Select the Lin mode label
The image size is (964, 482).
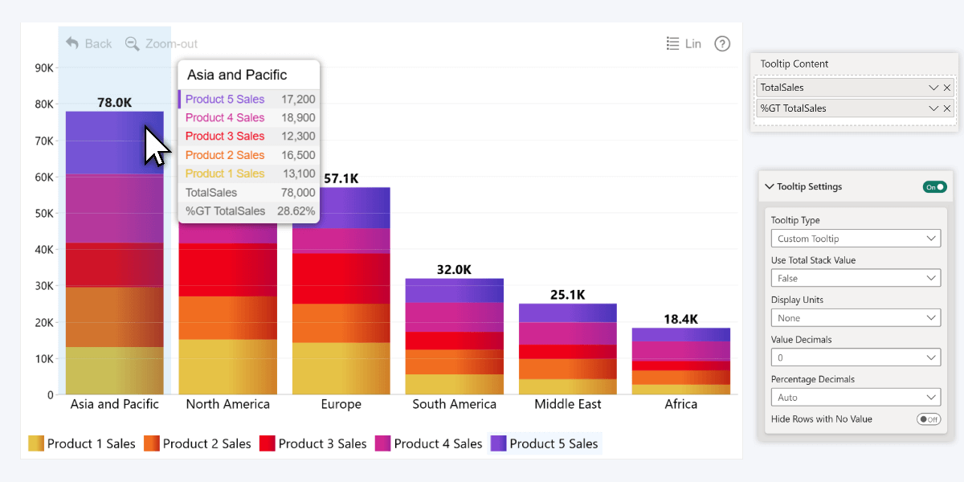pyautogui.click(x=692, y=44)
